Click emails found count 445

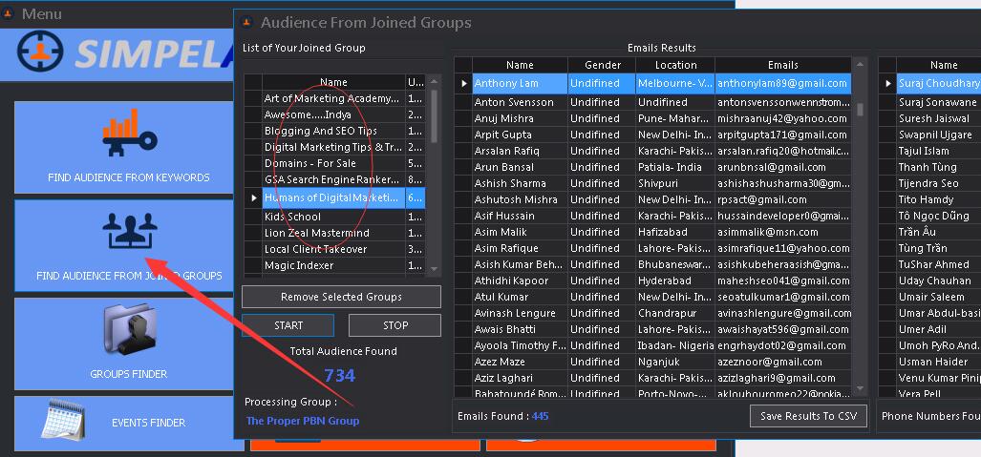(x=540, y=416)
